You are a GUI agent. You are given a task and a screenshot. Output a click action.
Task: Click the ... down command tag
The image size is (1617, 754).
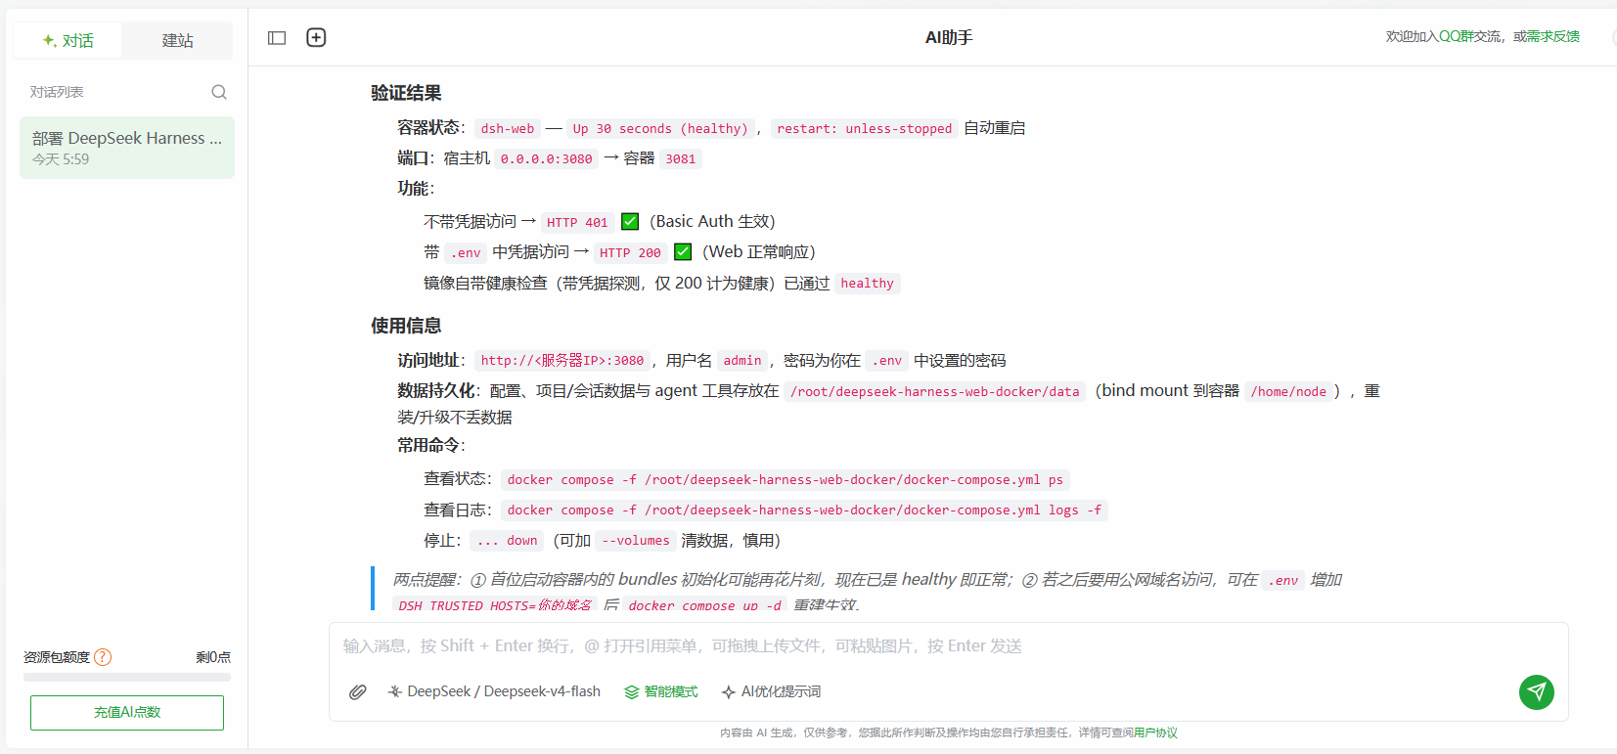point(507,540)
